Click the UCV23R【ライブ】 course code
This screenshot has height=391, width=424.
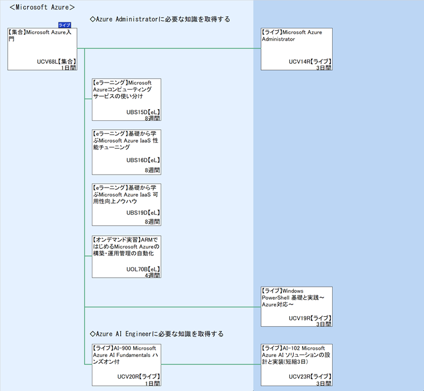coord(310,376)
